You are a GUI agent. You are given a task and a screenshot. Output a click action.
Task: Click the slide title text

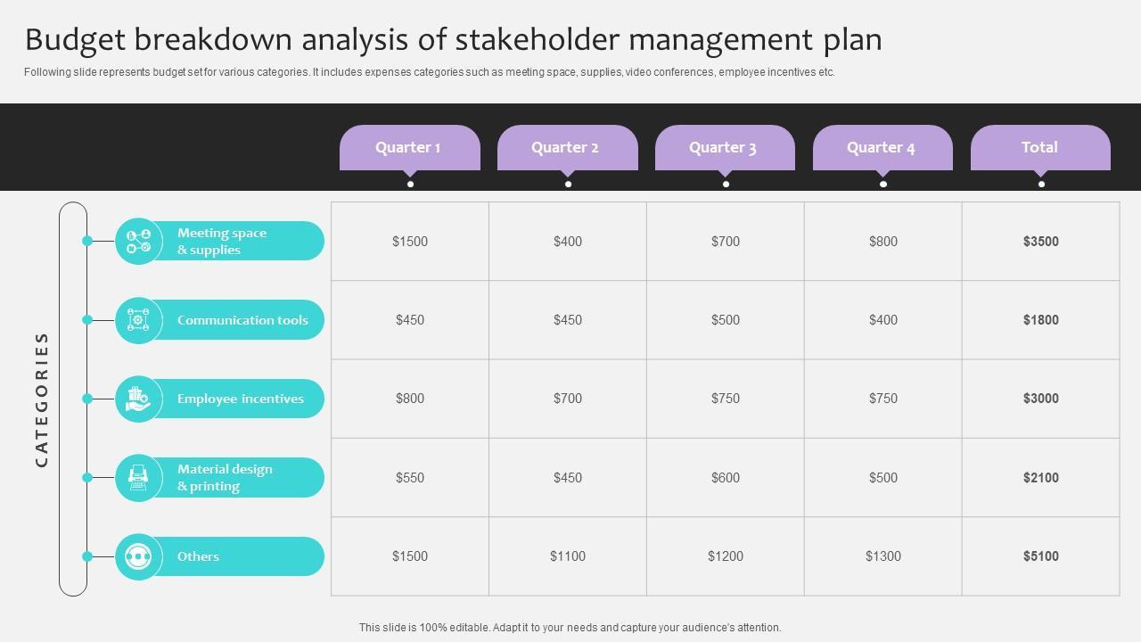tap(453, 39)
